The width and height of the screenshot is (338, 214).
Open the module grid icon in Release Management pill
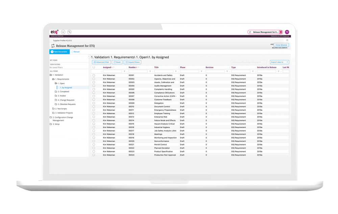pyautogui.click(x=281, y=32)
